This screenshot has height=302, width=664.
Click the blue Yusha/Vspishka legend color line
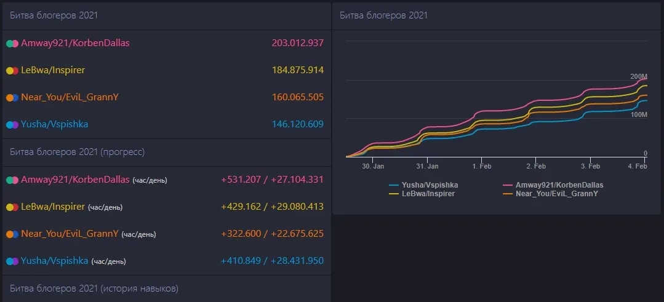394,185
